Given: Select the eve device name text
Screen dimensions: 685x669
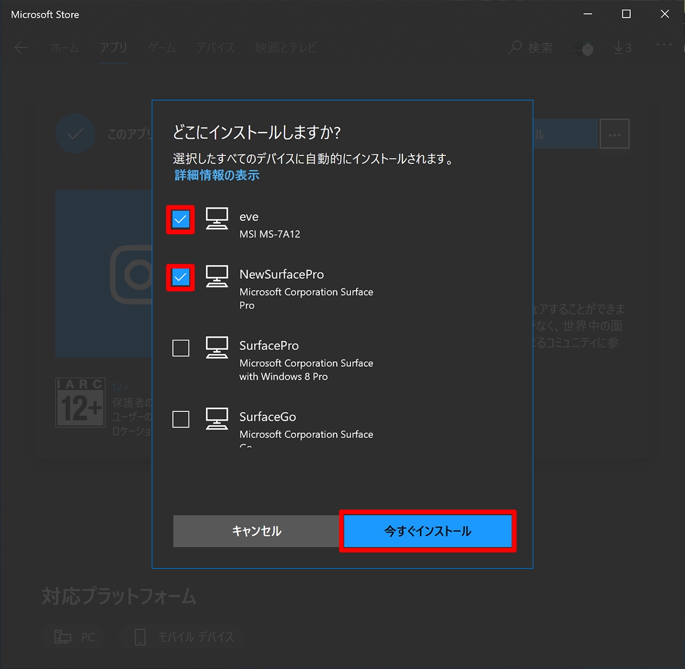Looking at the screenshot, I should coord(249,217).
